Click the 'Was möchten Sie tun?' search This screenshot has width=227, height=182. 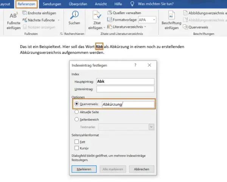[156, 4]
